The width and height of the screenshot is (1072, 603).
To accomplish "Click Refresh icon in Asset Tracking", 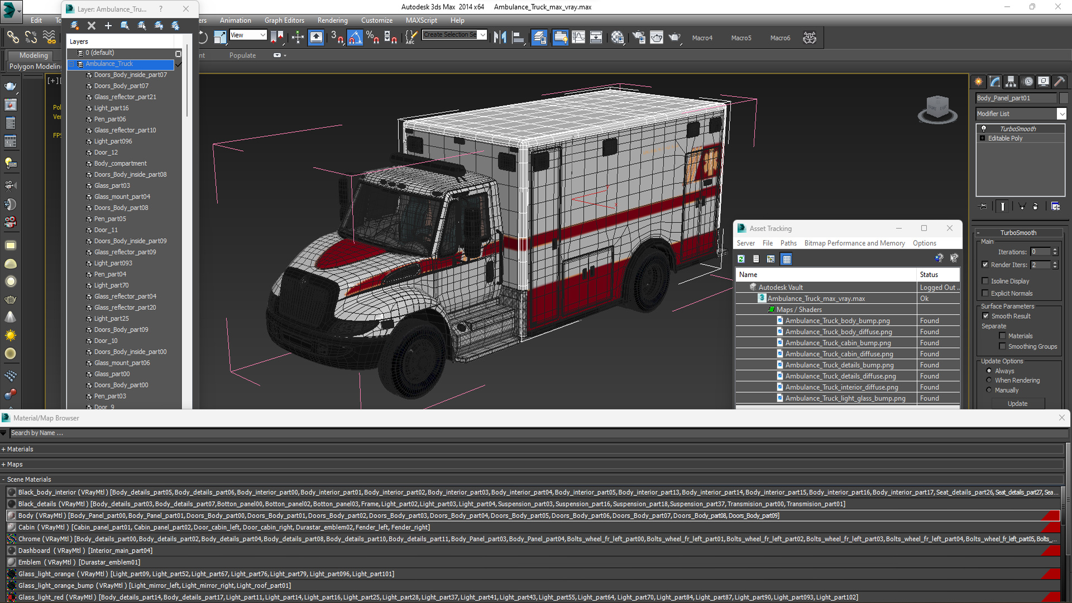I will coord(741,259).
